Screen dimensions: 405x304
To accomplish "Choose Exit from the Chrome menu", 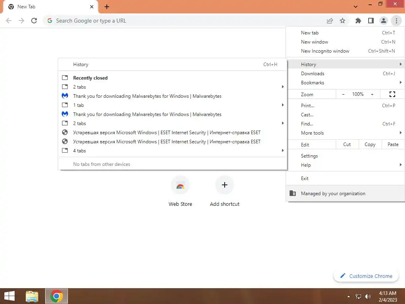I will (345, 179).
